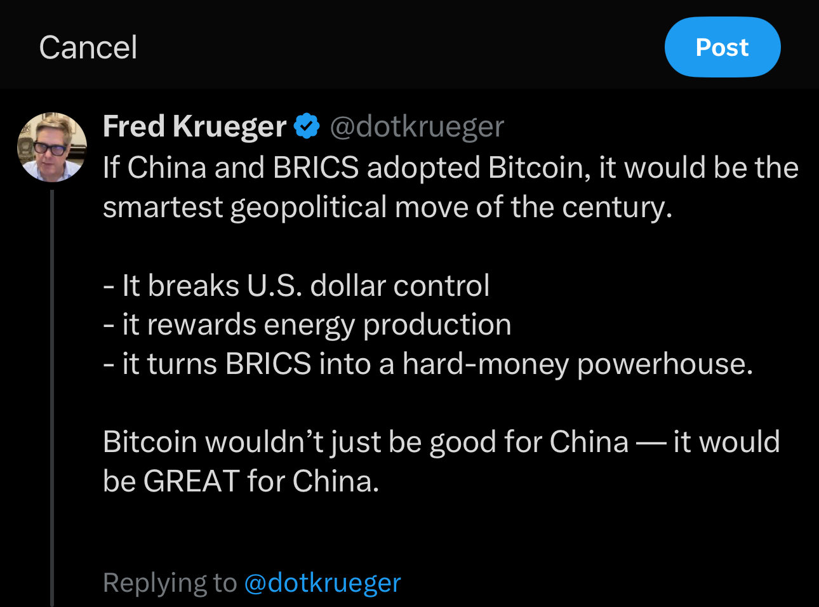Click the word "Bitcoin," in first sentence
Image resolution: width=819 pixels, height=607 pixels.
click(540, 168)
